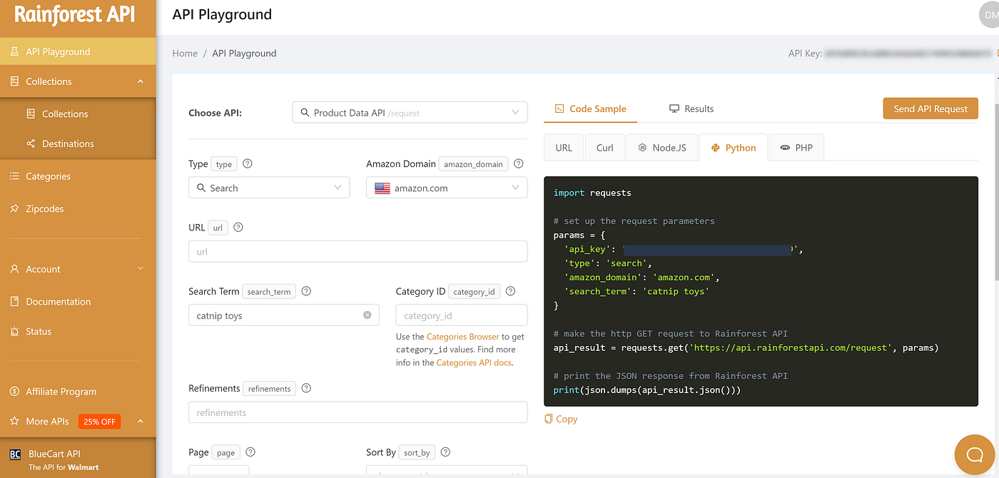The image size is (999, 478).
Task: Click the help icon next to Category ID
Action: click(x=510, y=291)
